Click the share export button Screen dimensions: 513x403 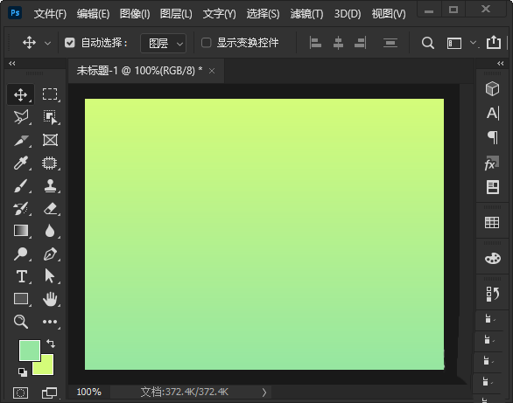pos(494,43)
